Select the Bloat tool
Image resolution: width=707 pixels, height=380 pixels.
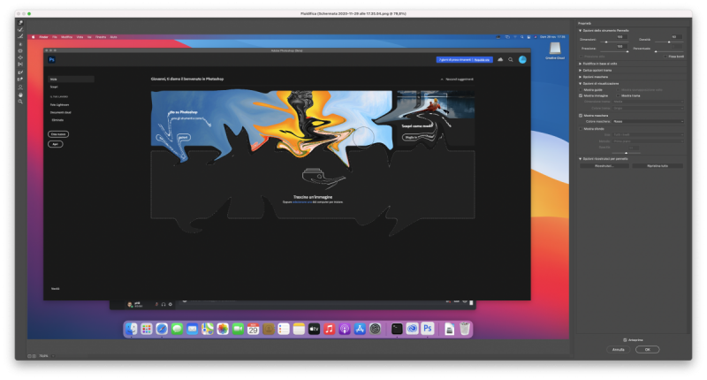point(20,57)
